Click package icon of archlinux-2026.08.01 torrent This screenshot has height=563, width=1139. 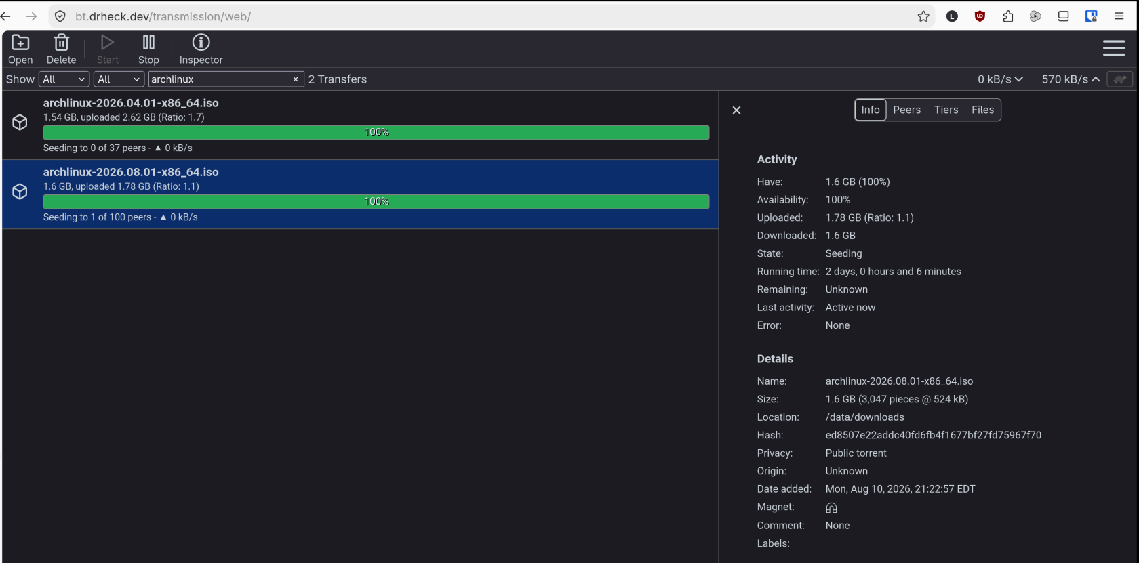click(20, 192)
